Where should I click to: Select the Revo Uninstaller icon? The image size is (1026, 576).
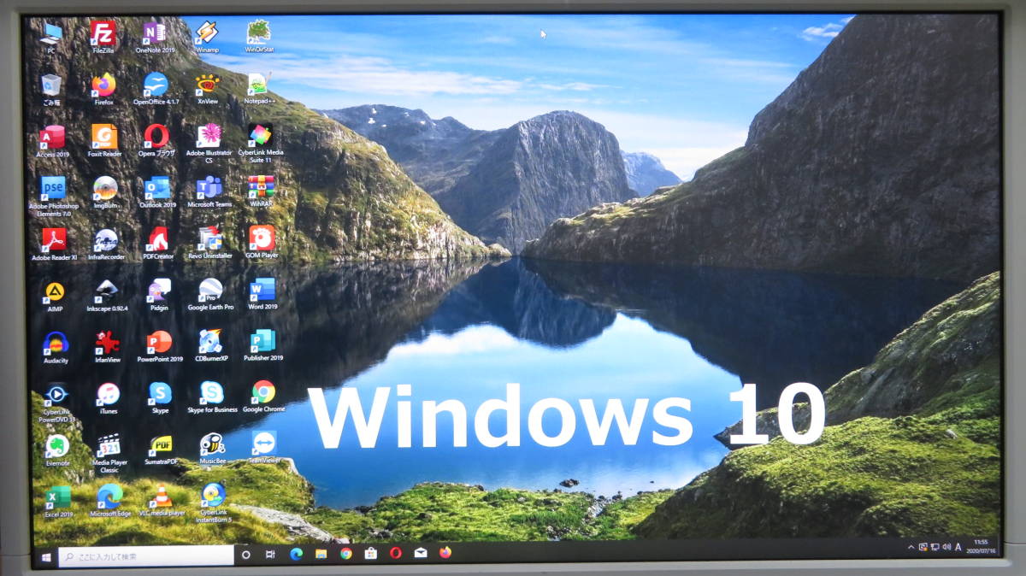209,244
